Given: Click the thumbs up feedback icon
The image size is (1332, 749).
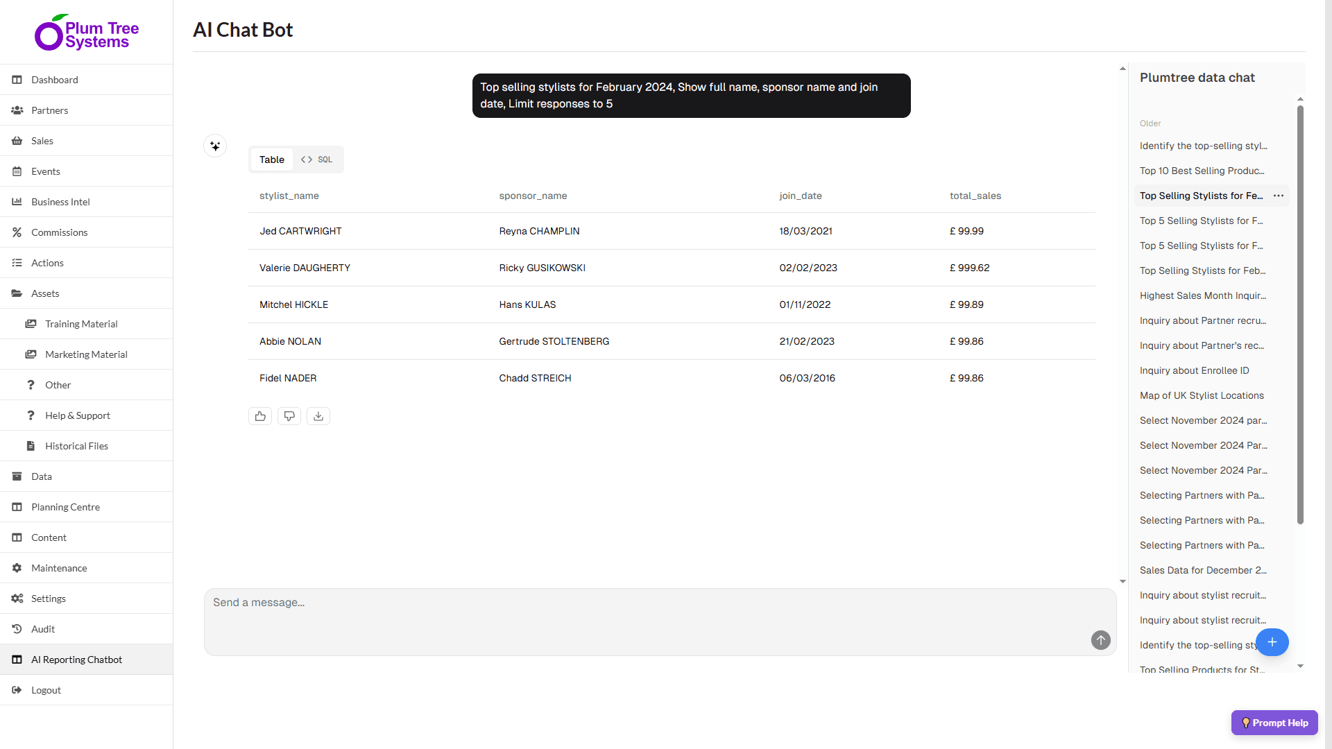Looking at the screenshot, I should coord(260,416).
